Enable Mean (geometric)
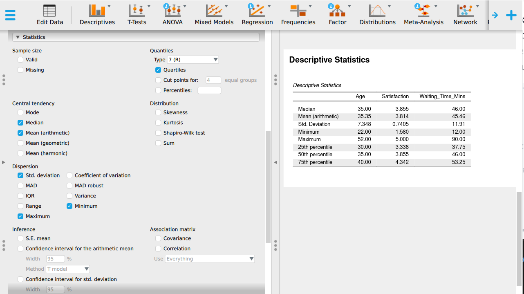Screen dimensions: 524x294 pyautogui.click(x=20, y=143)
